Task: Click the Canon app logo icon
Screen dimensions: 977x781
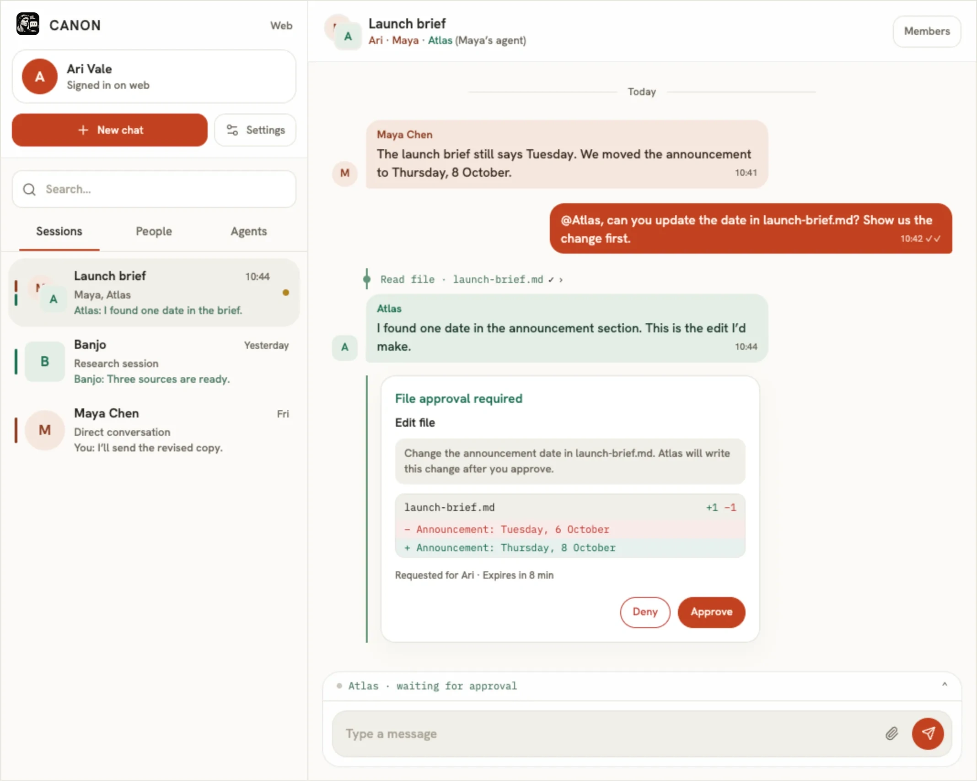Action: (x=28, y=24)
